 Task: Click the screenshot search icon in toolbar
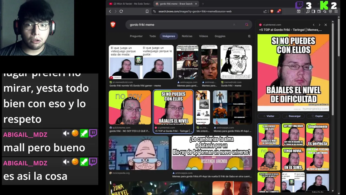pos(299,11)
